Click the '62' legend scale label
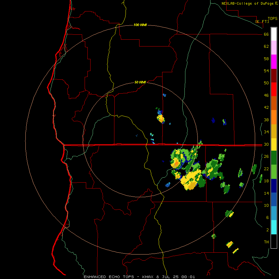Viewport: 279px width, 279px height. 266,46
